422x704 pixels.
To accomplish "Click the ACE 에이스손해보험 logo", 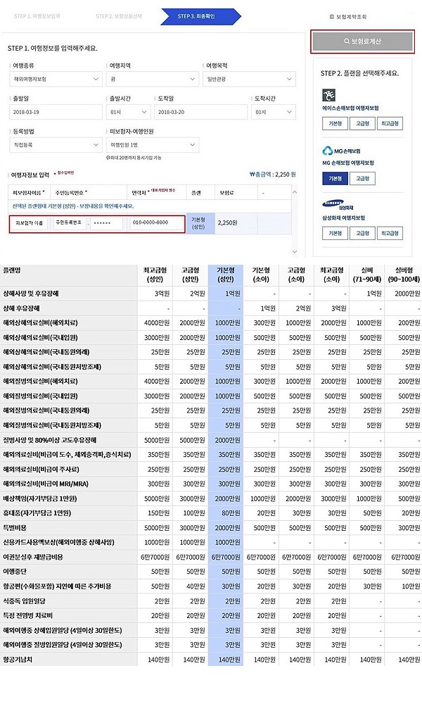I will coord(330,96).
